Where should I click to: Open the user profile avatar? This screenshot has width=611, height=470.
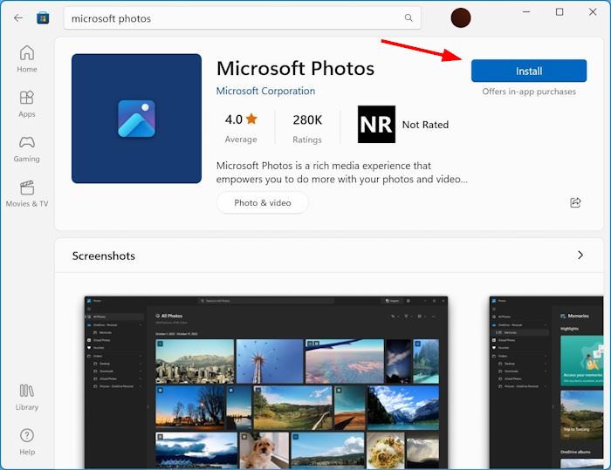461,18
